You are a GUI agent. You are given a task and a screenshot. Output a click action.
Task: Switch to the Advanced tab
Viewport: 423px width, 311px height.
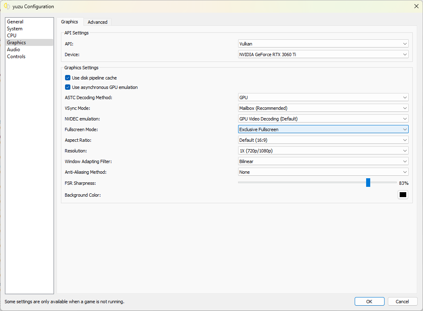pyautogui.click(x=97, y=22)
